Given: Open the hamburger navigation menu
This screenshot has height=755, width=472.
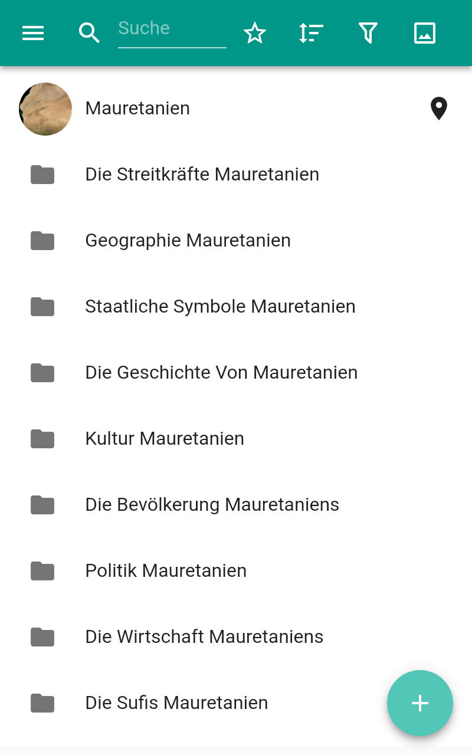Looking at the screenshot, I should 33,33.
